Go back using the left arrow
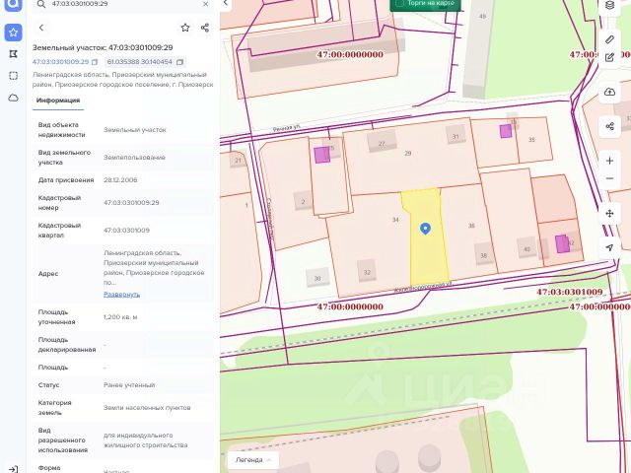This screenshot has width=631, height=473. point(41,28)
